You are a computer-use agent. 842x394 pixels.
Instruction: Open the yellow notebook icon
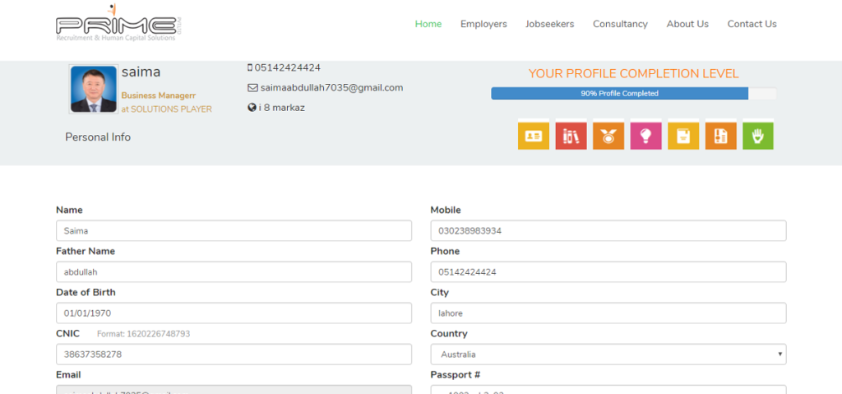pos(682,137)
